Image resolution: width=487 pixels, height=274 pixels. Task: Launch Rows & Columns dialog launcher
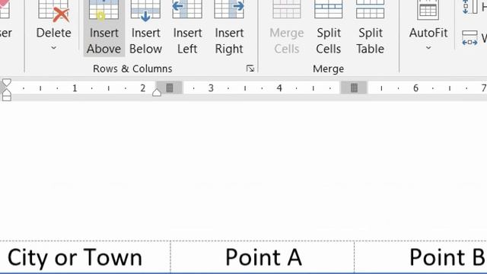[250, 68]
